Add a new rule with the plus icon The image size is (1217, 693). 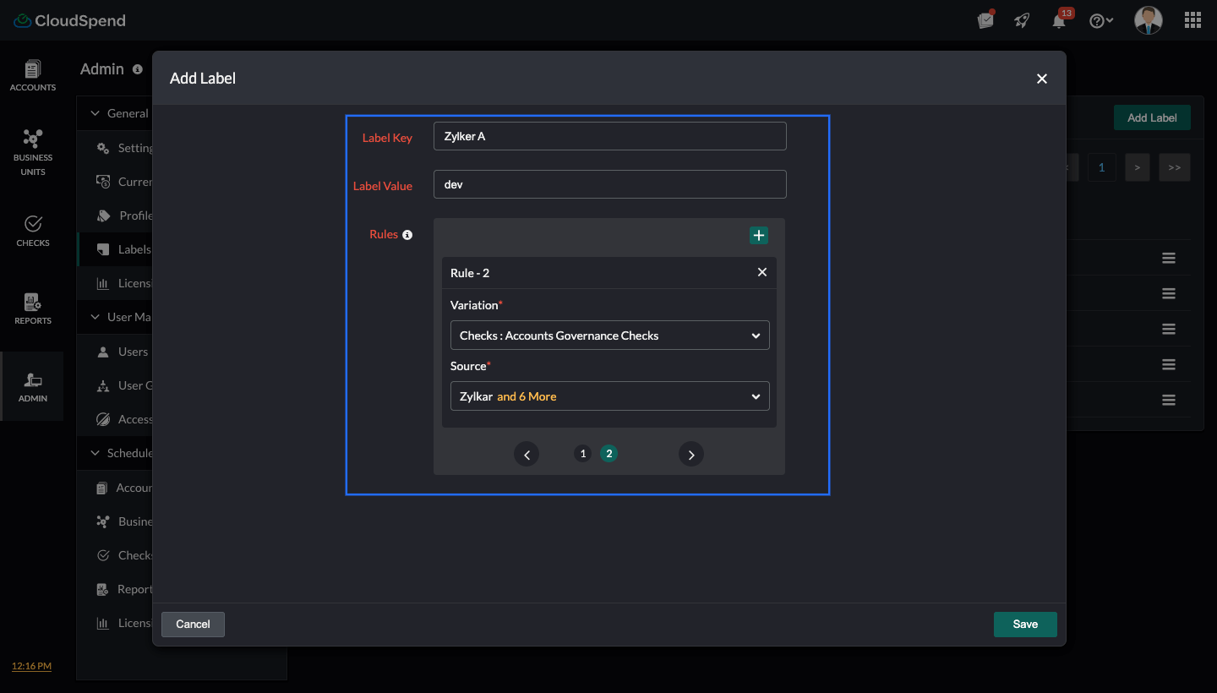click(x=759, y=236)
